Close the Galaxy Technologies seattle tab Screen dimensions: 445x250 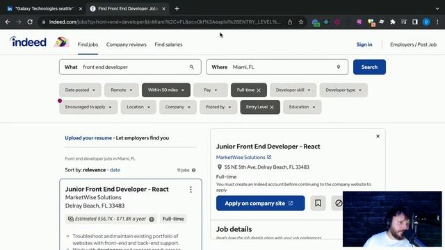81,9
